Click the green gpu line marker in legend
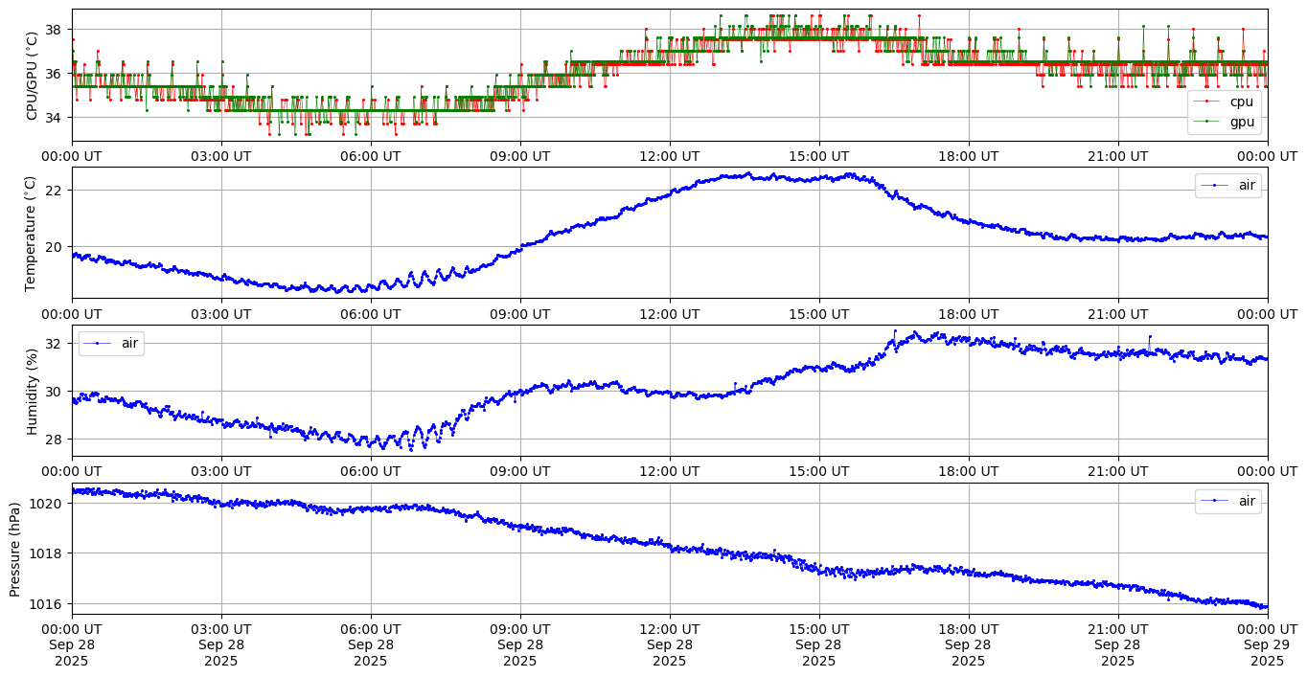Image resolution: width=1307 pixels, height=677 pixels. 1208,122
